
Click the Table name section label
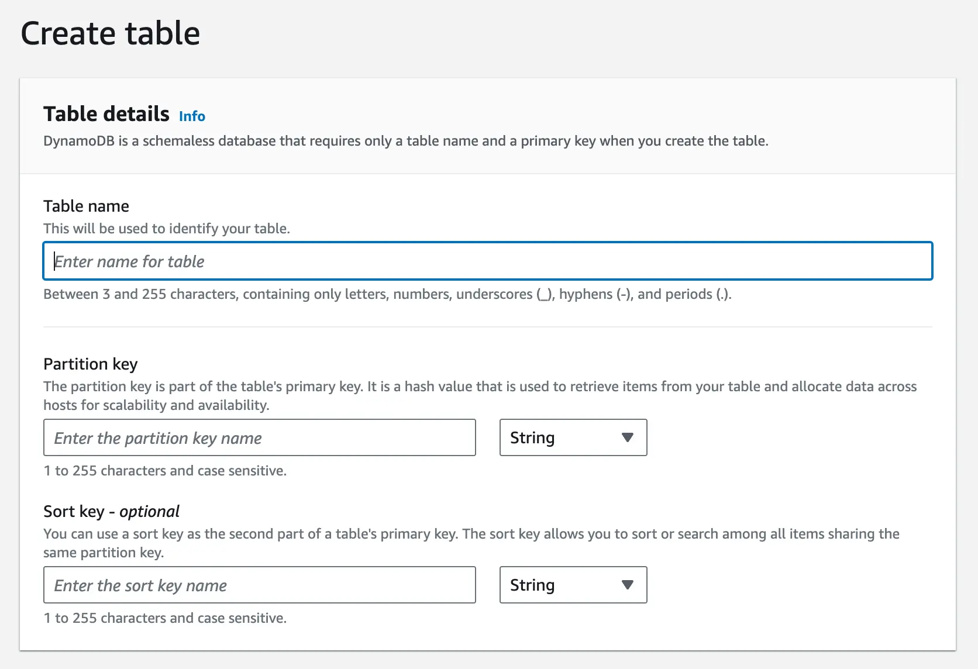tap(85, 206)
